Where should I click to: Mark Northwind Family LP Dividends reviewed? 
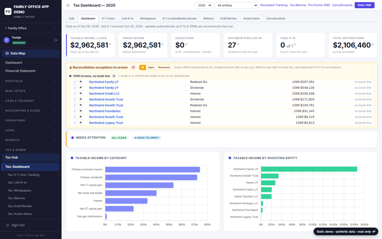click(x=75, y=88)
